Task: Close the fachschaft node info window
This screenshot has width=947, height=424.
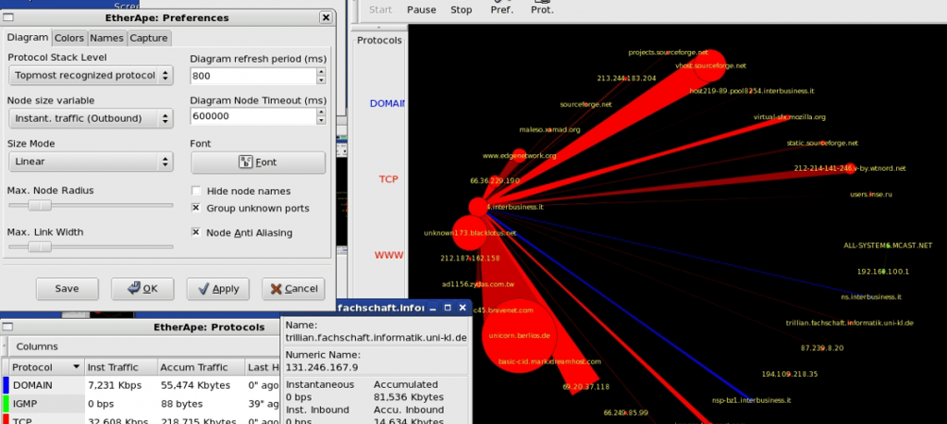Action: pyautogui.click(x=462, y=308)
